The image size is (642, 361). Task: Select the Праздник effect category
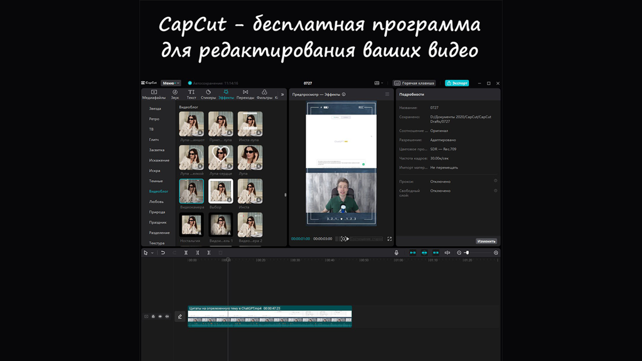pyautogui.click(x=158, y=222)
